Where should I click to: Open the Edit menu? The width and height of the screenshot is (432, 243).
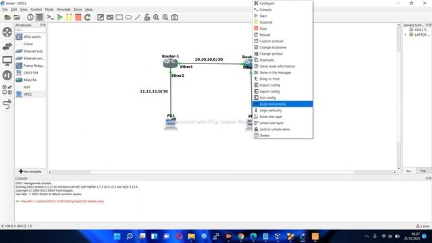13,9
